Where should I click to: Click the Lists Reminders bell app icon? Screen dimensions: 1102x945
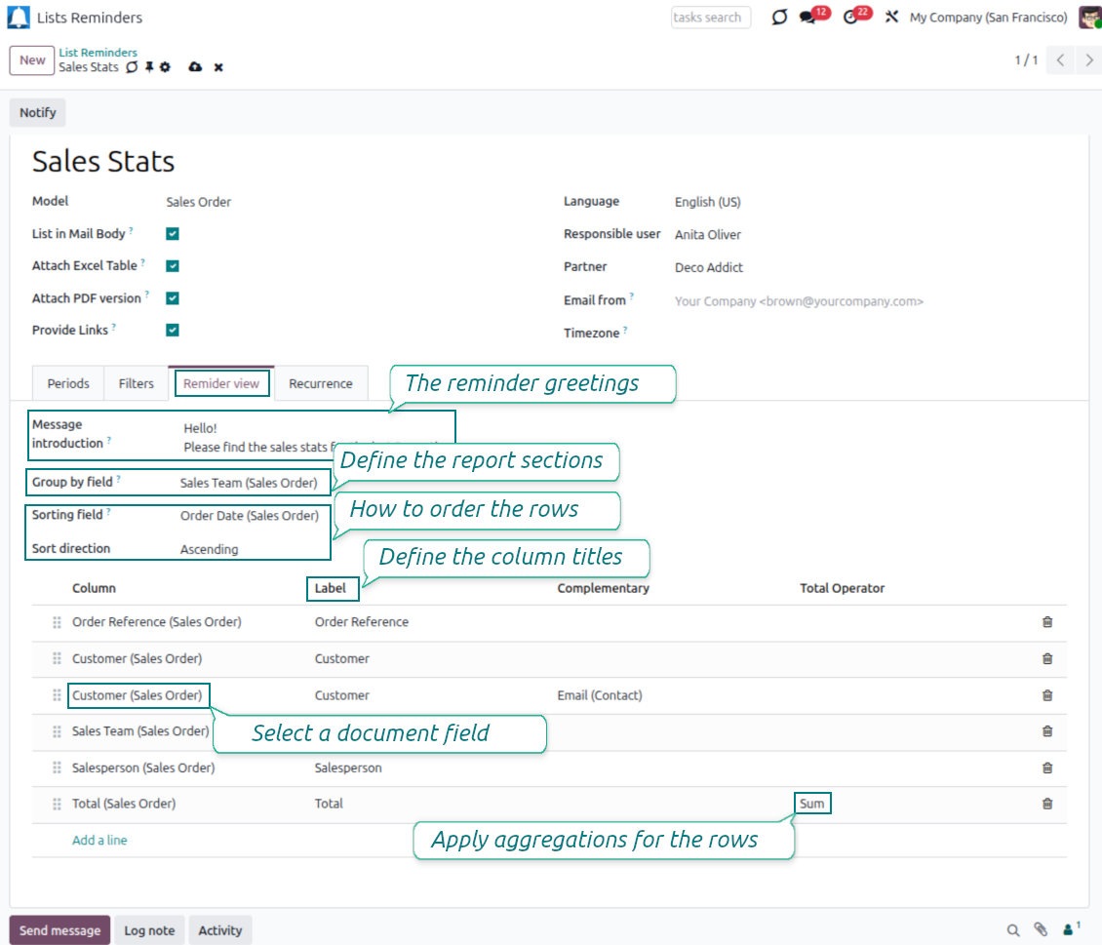[x=19, y=17]
